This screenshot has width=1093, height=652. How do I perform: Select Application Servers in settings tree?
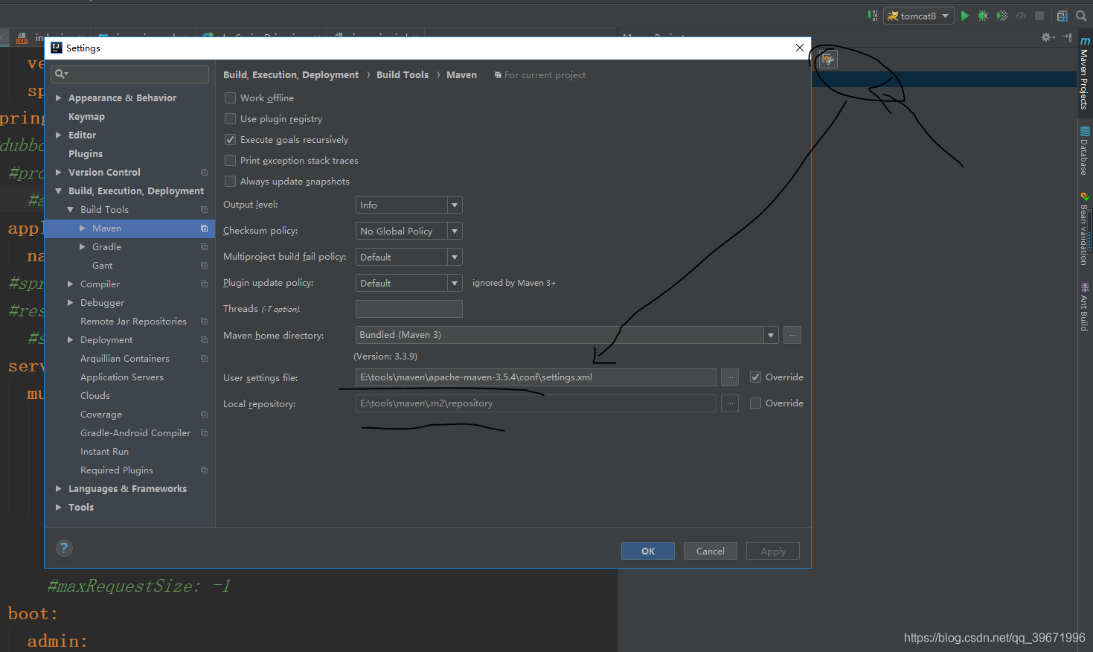point(122,377)
